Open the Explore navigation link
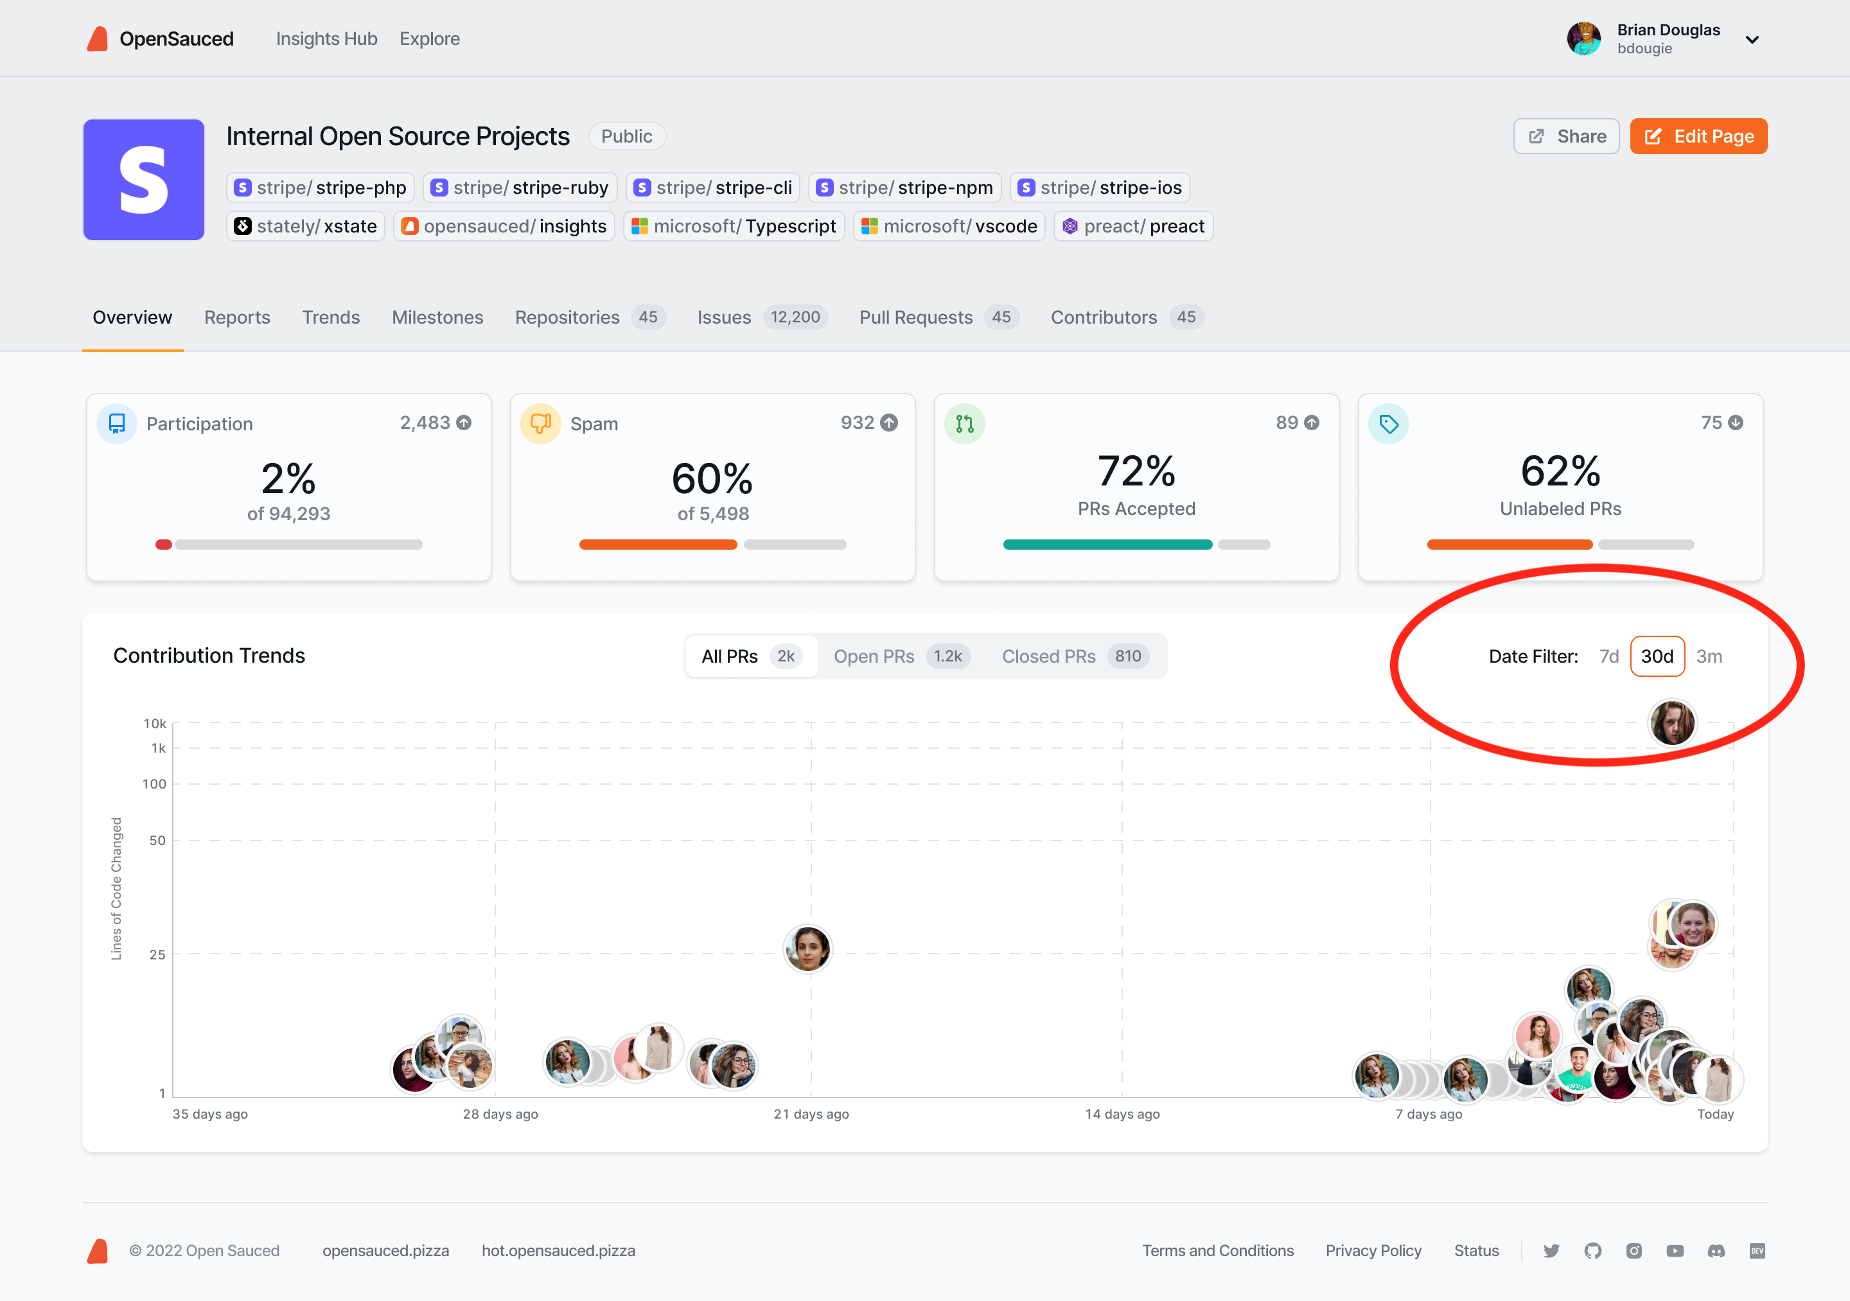Viewport: 1850px width, 1301px height. click(x=430, y=39)
